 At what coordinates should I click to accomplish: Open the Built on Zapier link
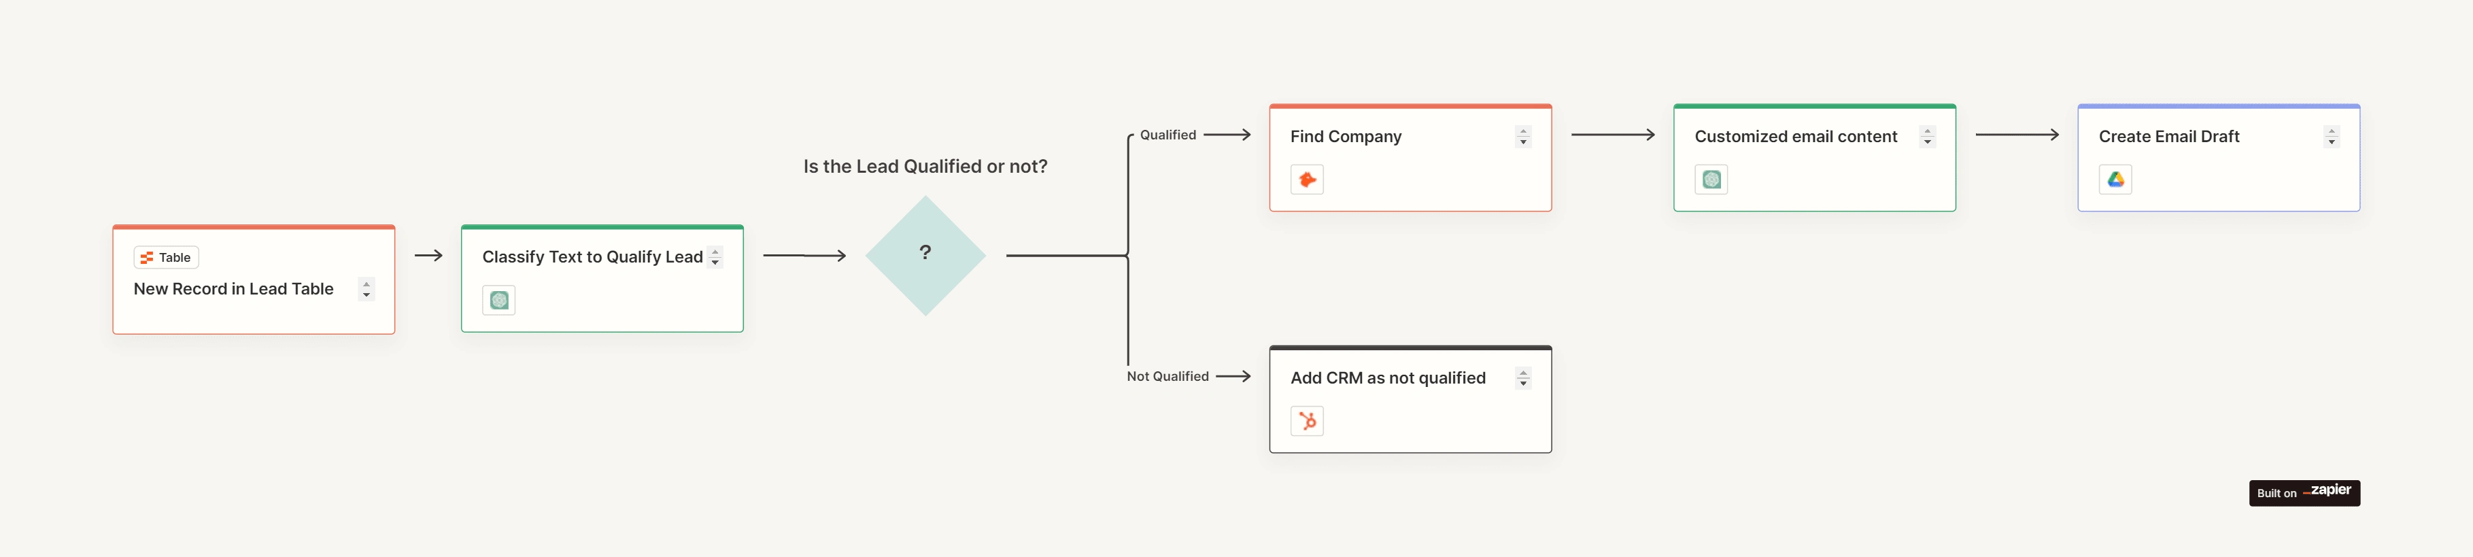click(2303, 492)
